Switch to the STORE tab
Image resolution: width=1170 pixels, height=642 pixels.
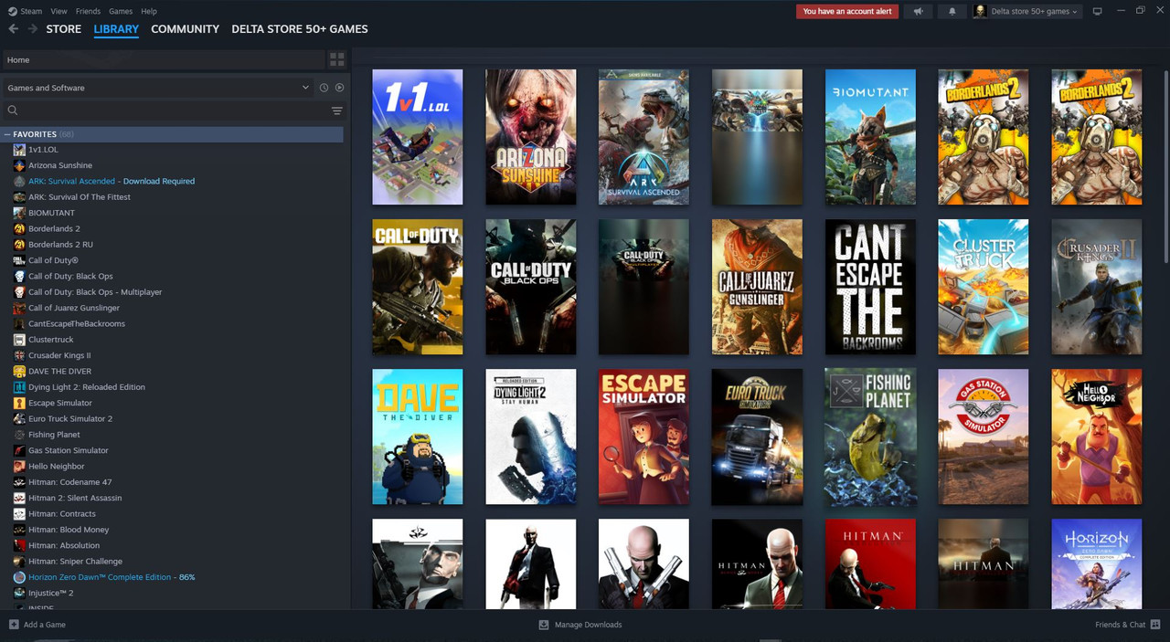tap(64, 29)
